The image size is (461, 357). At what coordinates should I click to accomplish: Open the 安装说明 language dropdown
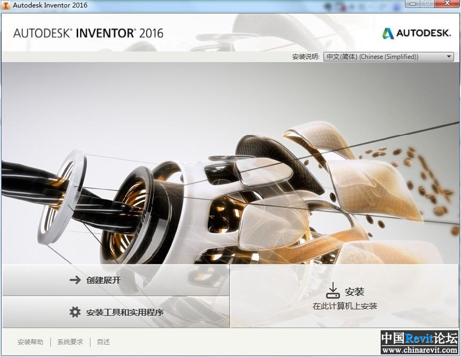[388, 56]
